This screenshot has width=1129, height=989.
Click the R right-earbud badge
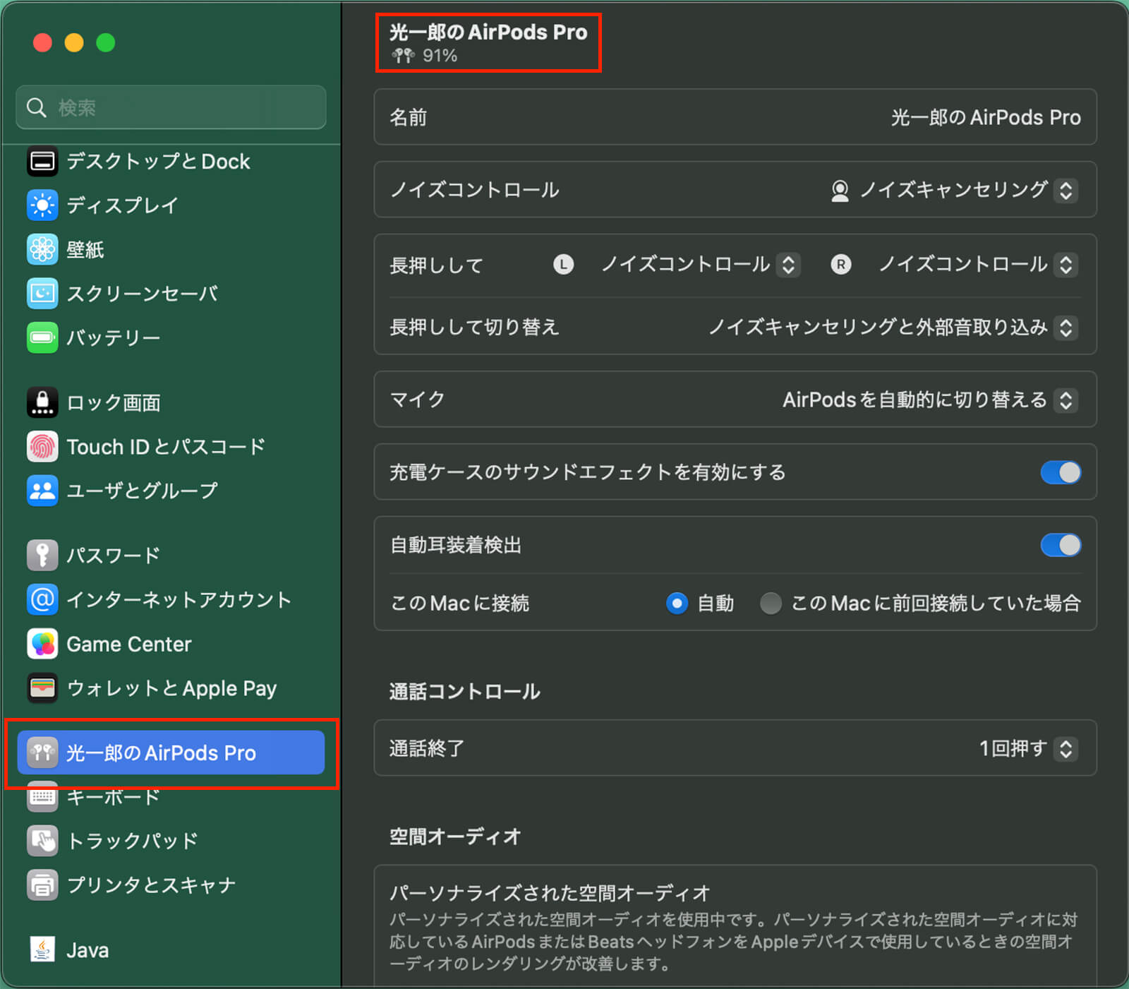[x=840, y=265]
